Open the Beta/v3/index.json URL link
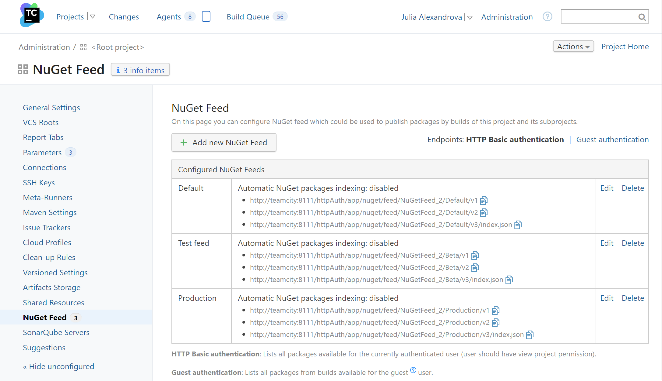The width and height of the screenshot is (662, 381). pyautogui.click(x=377, y=280)
